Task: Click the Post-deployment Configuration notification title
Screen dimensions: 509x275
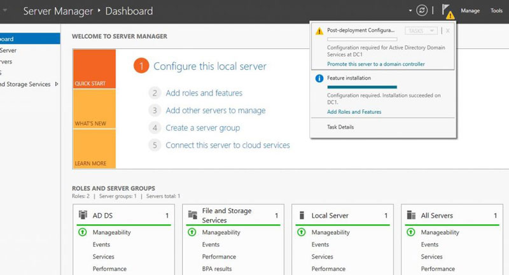Action: [361, 30]
